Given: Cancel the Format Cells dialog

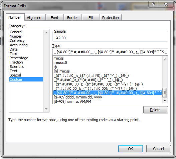Looking at the screenshot, I should 159,149.
